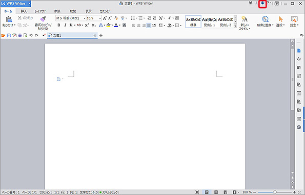The height and width of the screenshot is (195, 305).
Task: Click the Paste clipboard icon
Action: coord(9,19)
